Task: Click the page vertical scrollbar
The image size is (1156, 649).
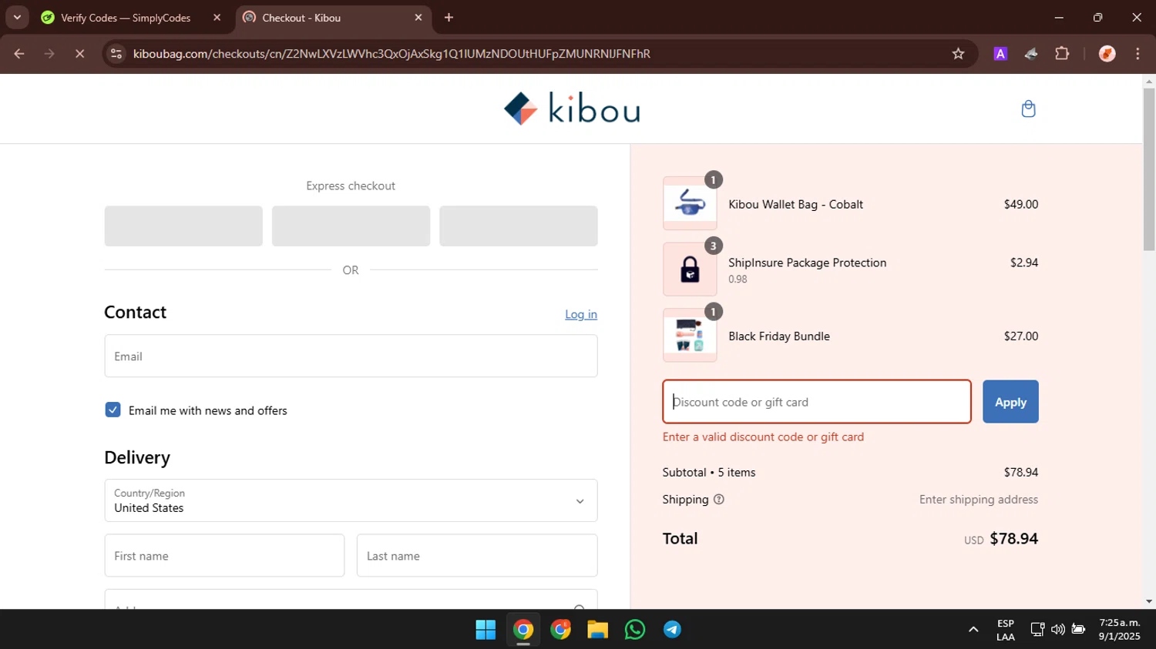Action: point(1149,169)
